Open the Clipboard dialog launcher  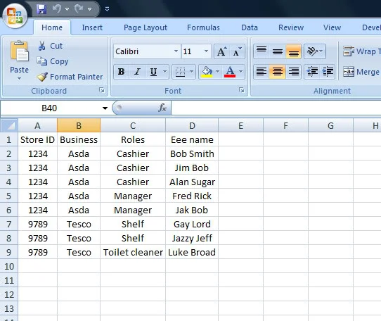click(102, 91)
